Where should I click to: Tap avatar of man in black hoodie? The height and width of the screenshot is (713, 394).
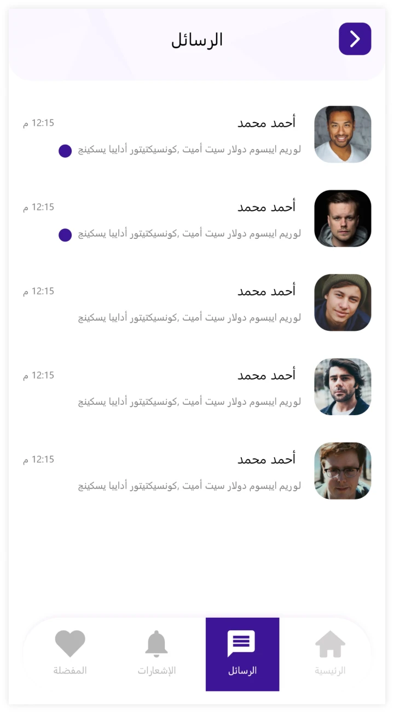[343, 219]
